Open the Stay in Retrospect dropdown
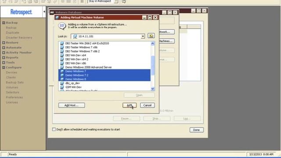 [x=116, y=1]
